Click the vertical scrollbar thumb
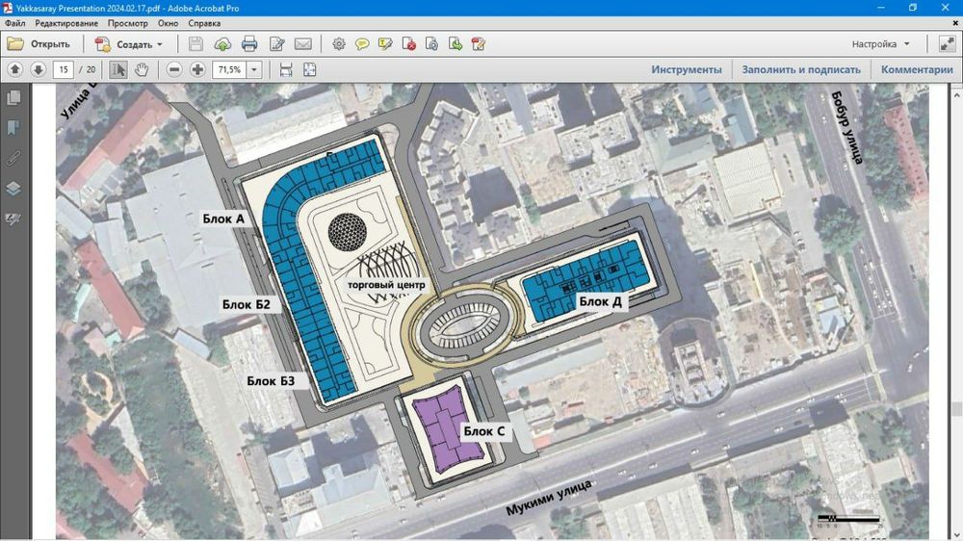The image size is (963, 541). click(957, 409)
